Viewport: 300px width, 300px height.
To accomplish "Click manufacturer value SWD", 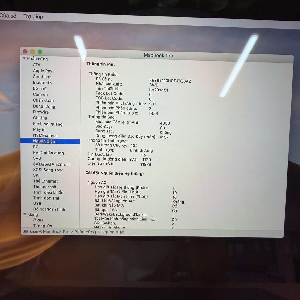I will click(x=154, y=85).
